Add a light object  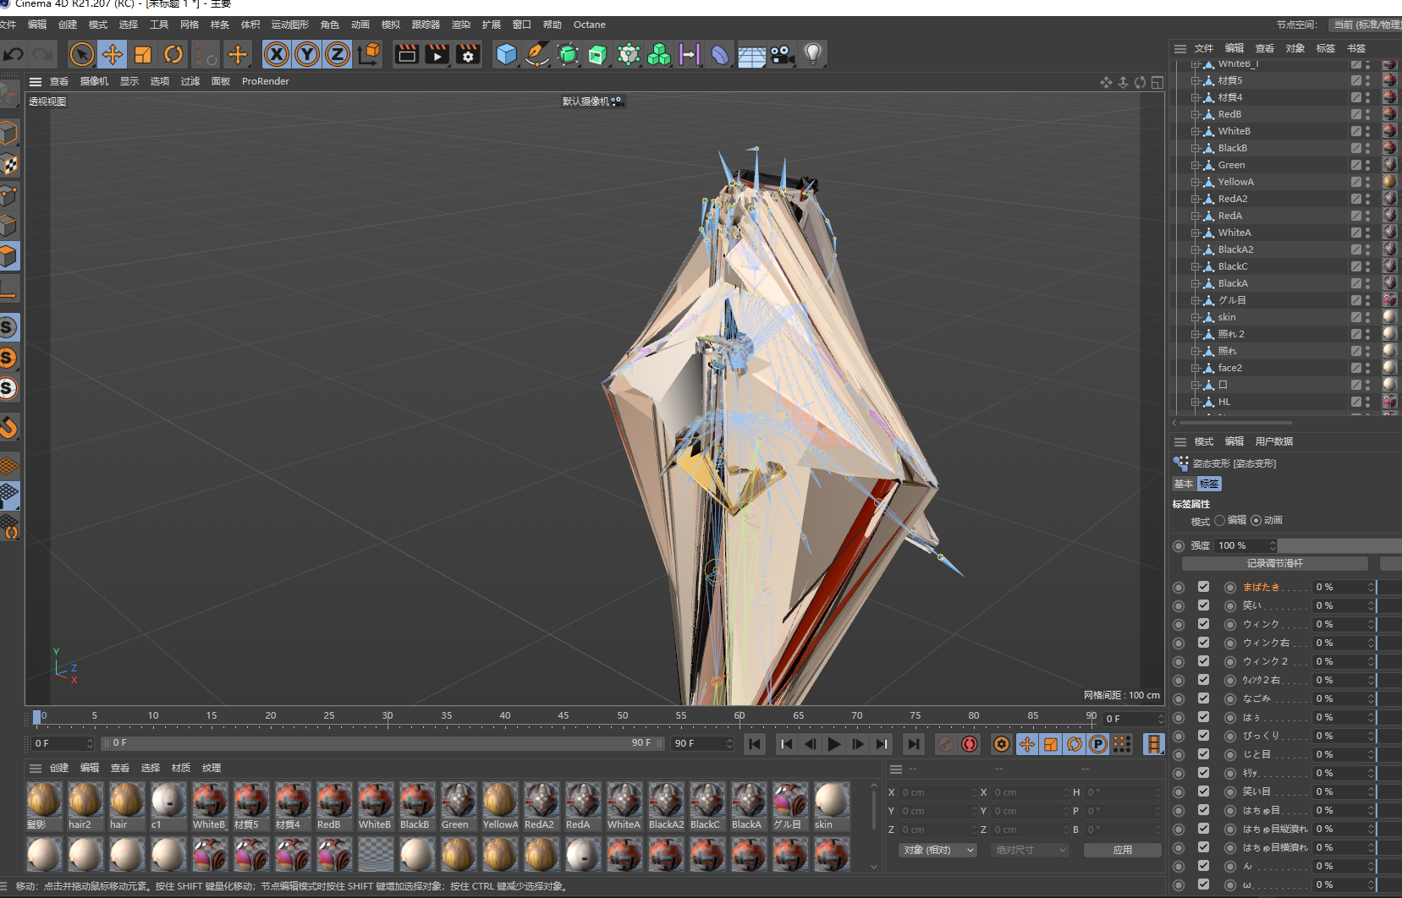click(x=813, y=55)
